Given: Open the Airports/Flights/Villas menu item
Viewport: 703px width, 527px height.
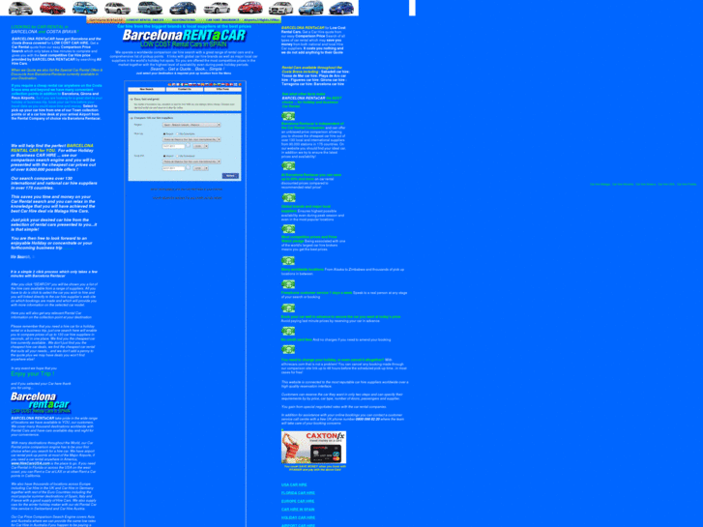Looking at the screenshot, I should (262, 20).
